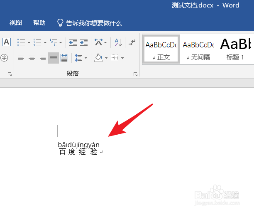
Task: Open the shading color dropdown arrow
Action: pos(106,58)
